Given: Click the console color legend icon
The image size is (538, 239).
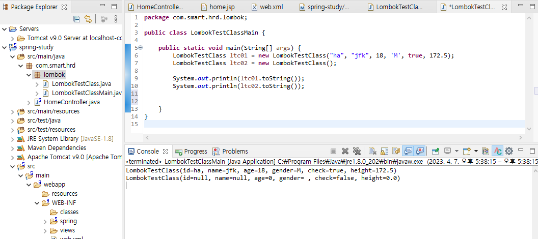Looking at the screenshot, I should (485, 151).
